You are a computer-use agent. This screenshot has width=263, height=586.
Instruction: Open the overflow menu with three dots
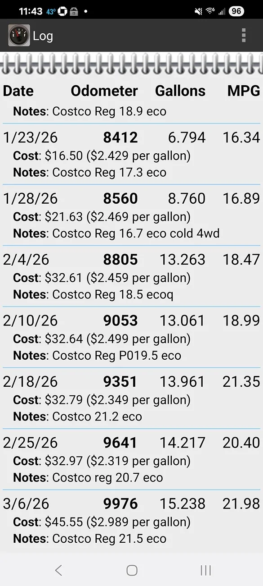point(243,35)
